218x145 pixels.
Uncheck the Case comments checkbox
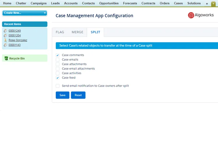[x=58, y=55]
